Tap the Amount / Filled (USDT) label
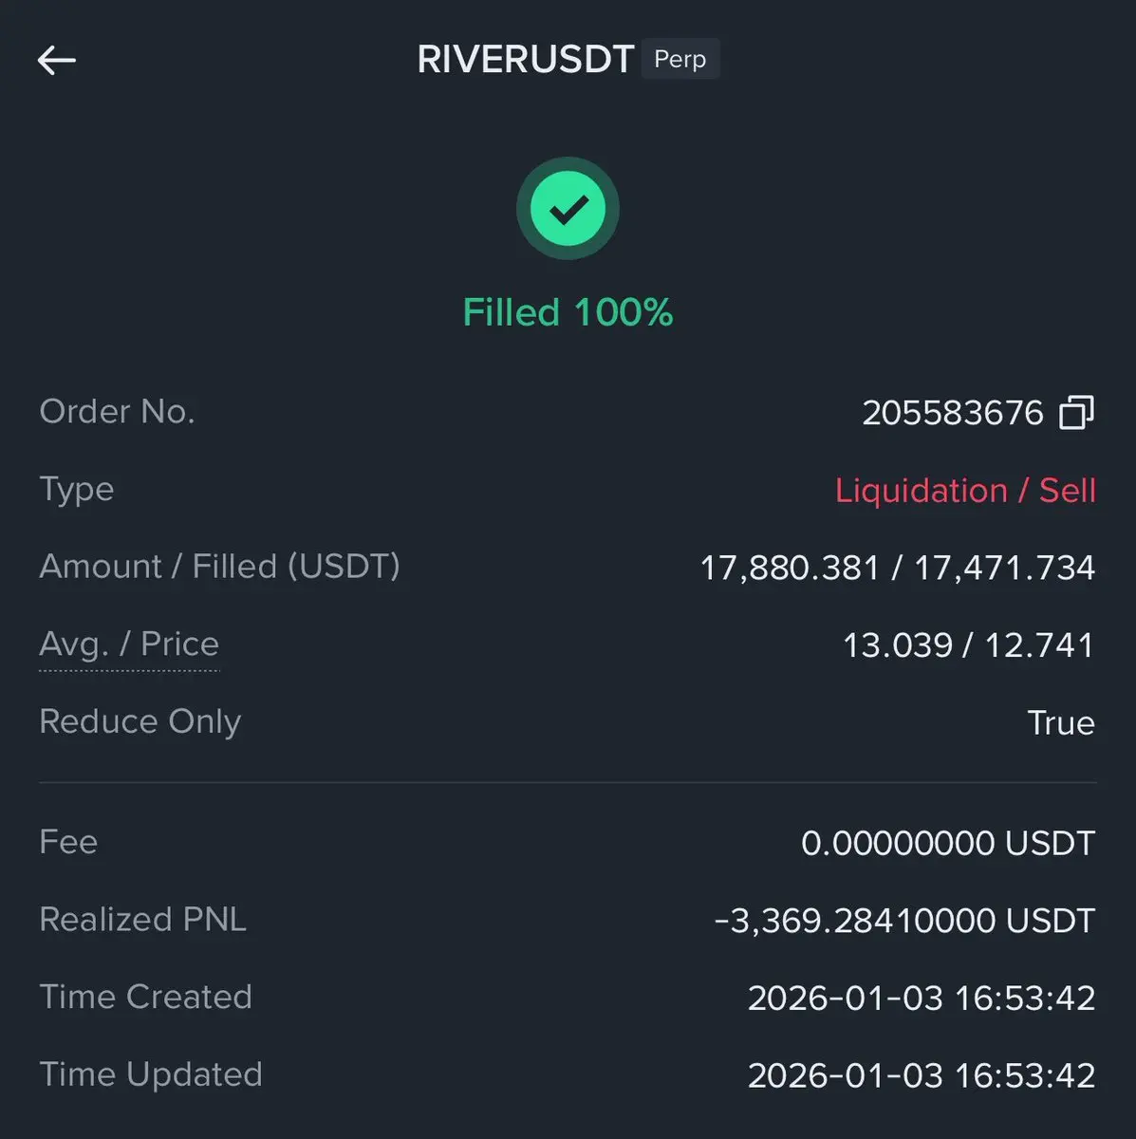Viewport: 1136px width, 1139px height. [219, 567]
